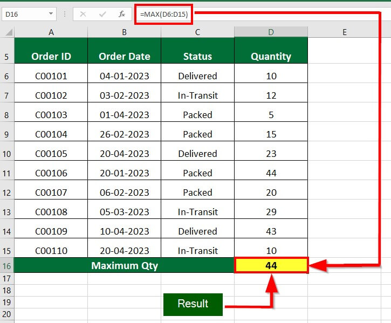
Task: Select cell with order C00103
Action: tap(51, 112)
